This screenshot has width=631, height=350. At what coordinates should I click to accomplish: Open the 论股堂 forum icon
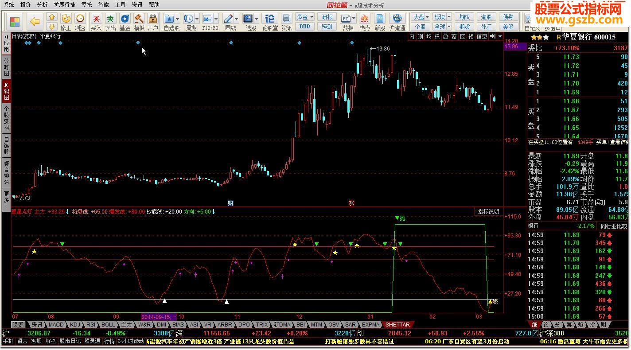click(x=270, y=19)
